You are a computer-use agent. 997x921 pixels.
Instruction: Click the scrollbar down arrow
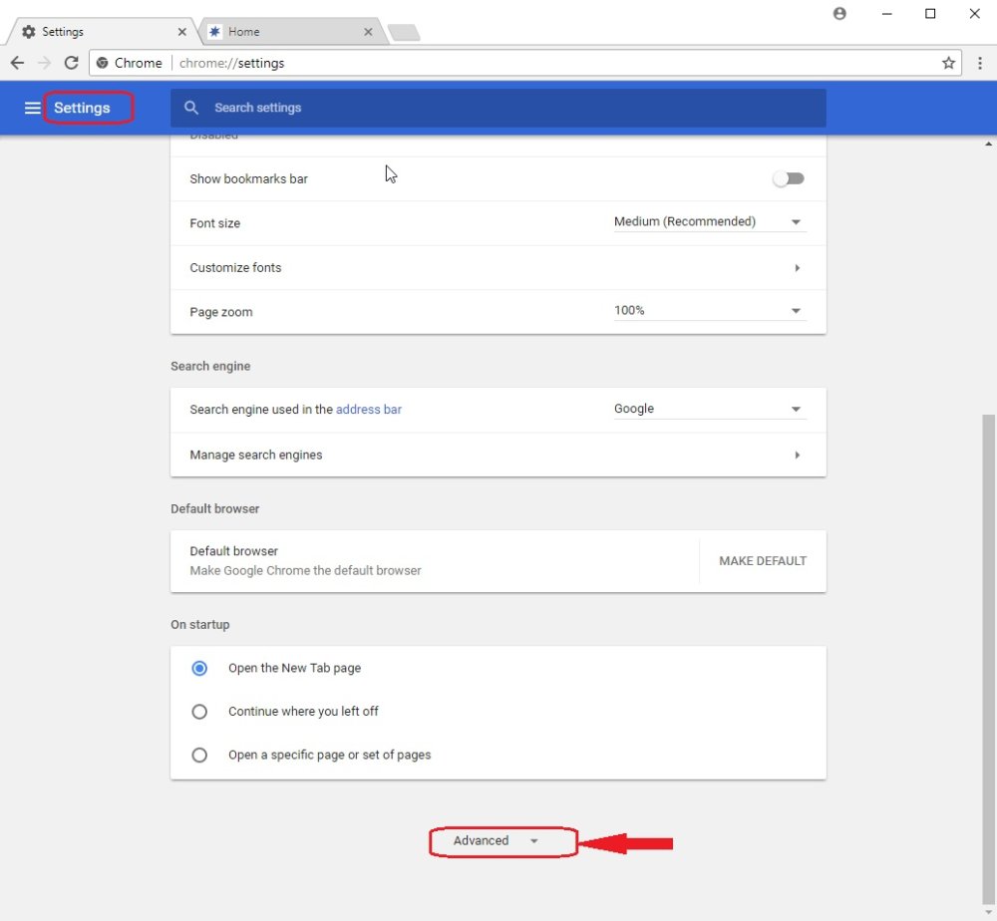[988, 913]
